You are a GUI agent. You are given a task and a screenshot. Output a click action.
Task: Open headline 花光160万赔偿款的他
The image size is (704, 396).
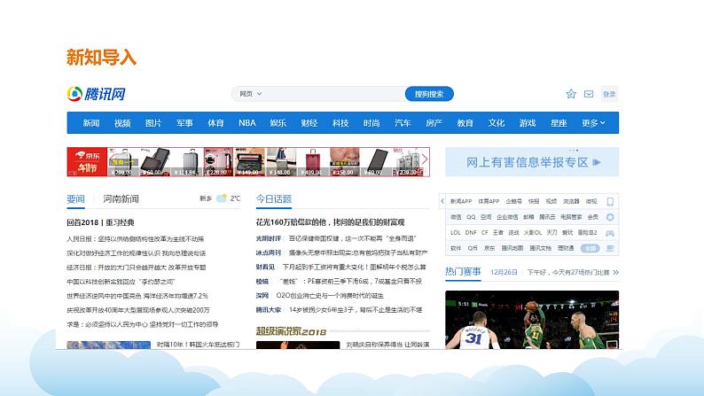[330, 222]
